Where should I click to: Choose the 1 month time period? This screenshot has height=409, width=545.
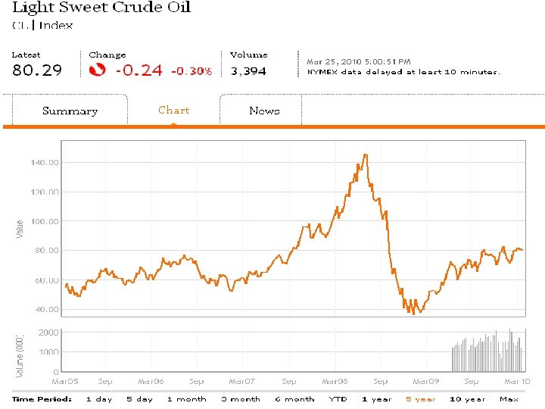pos(186,399)
